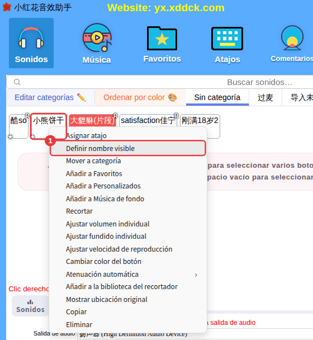Choose Eliminar from context menu
Image resolution: width=313 pixels, height=340 pixels.
pyautogui.click(x=128, y=324)
